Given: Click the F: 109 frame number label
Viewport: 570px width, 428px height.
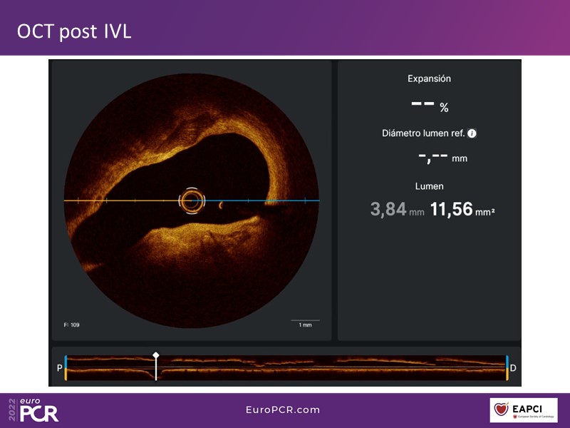Looking at the screenshot, I should [x=72, y=325].
